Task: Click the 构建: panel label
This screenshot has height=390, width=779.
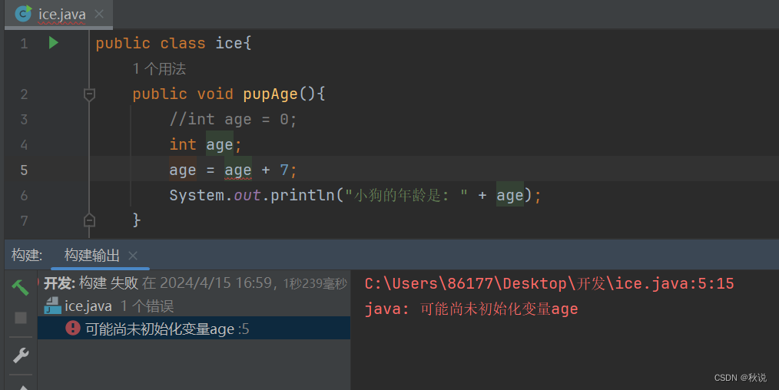Action: pos(27,256)
